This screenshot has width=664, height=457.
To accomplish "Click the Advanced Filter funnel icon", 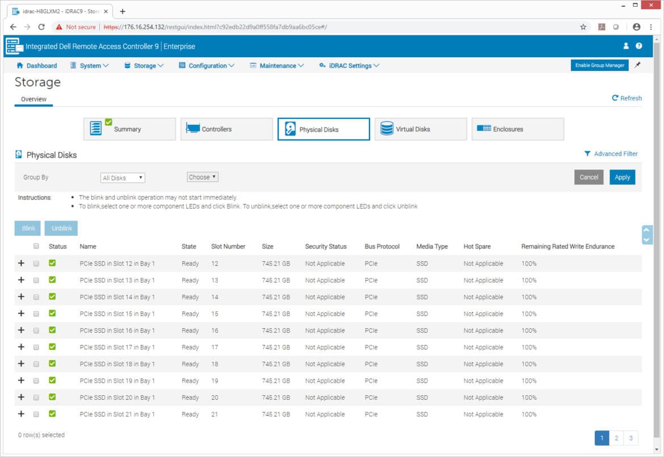I will [x=587, y=154].
